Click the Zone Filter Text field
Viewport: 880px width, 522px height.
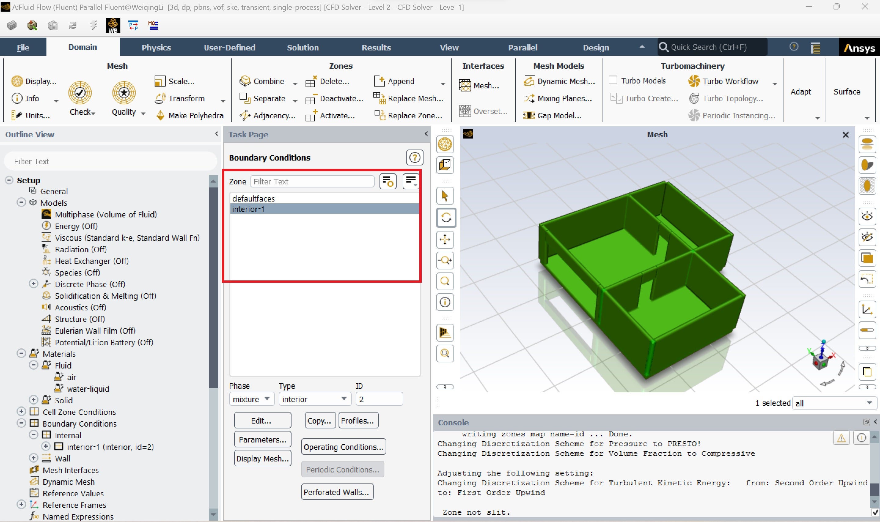(x=312, y=182)
